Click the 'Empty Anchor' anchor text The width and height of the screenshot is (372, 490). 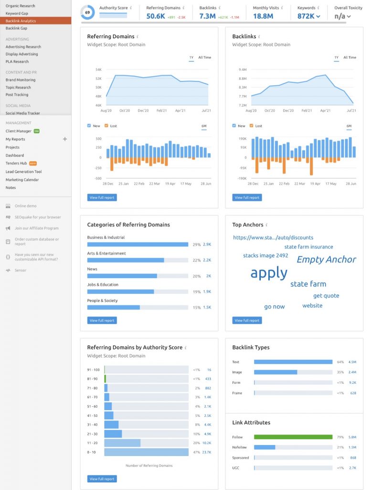pyautogui.click(x=326, y=259)
